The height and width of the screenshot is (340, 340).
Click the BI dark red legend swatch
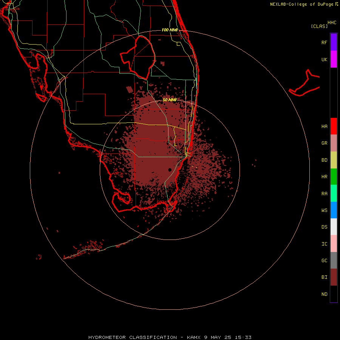coord(334,277)
